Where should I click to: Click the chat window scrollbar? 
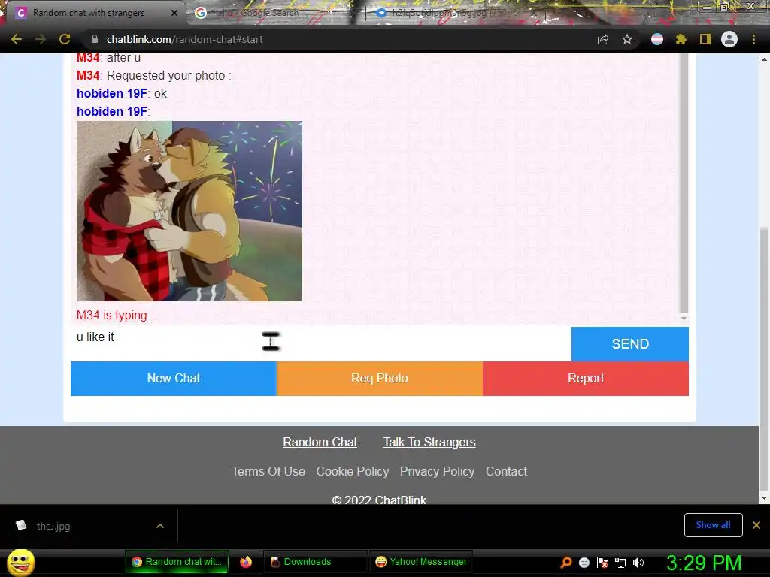tap(684, 182)
